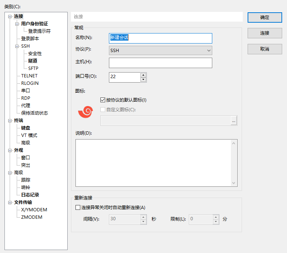Click the 间隔 seconds input field
This screenshot has width=287, height=253.
coord(125,220)
